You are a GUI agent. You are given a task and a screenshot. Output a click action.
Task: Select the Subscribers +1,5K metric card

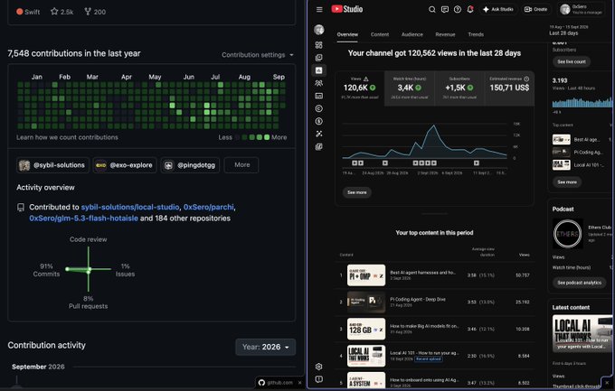(x=459, y=88)
